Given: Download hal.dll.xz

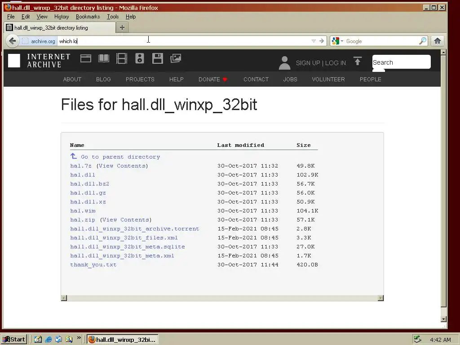Looking at the screenshot, I should click(x=88, y=202).
